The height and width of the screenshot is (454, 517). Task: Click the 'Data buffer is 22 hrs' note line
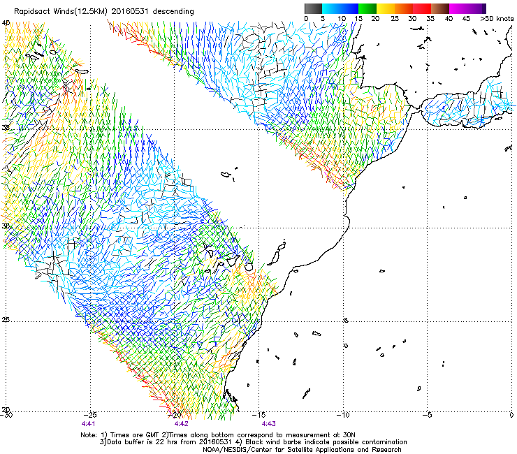253,442
